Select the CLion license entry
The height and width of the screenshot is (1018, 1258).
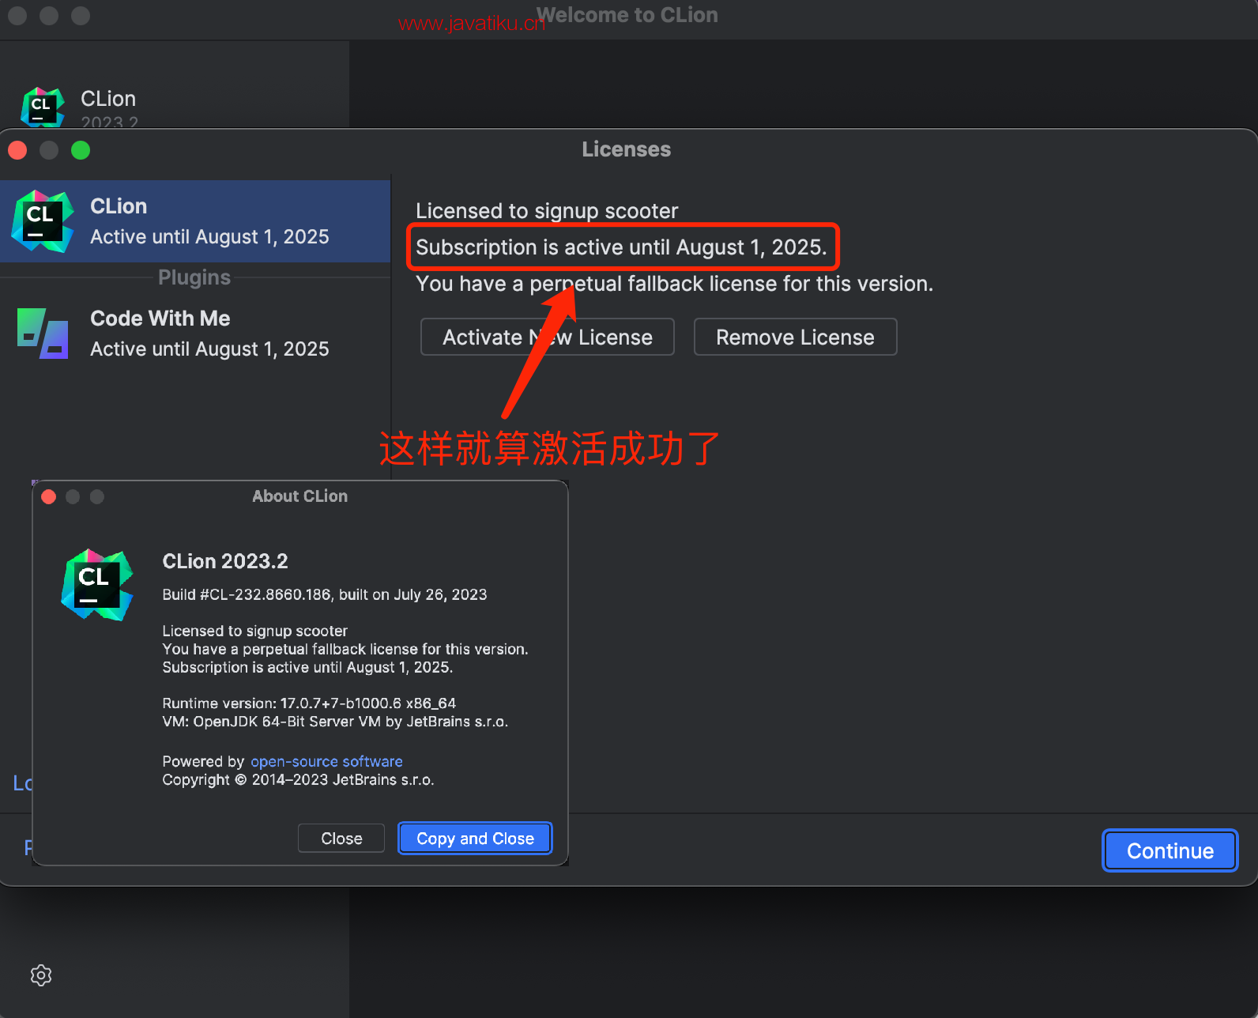[209, 221]
